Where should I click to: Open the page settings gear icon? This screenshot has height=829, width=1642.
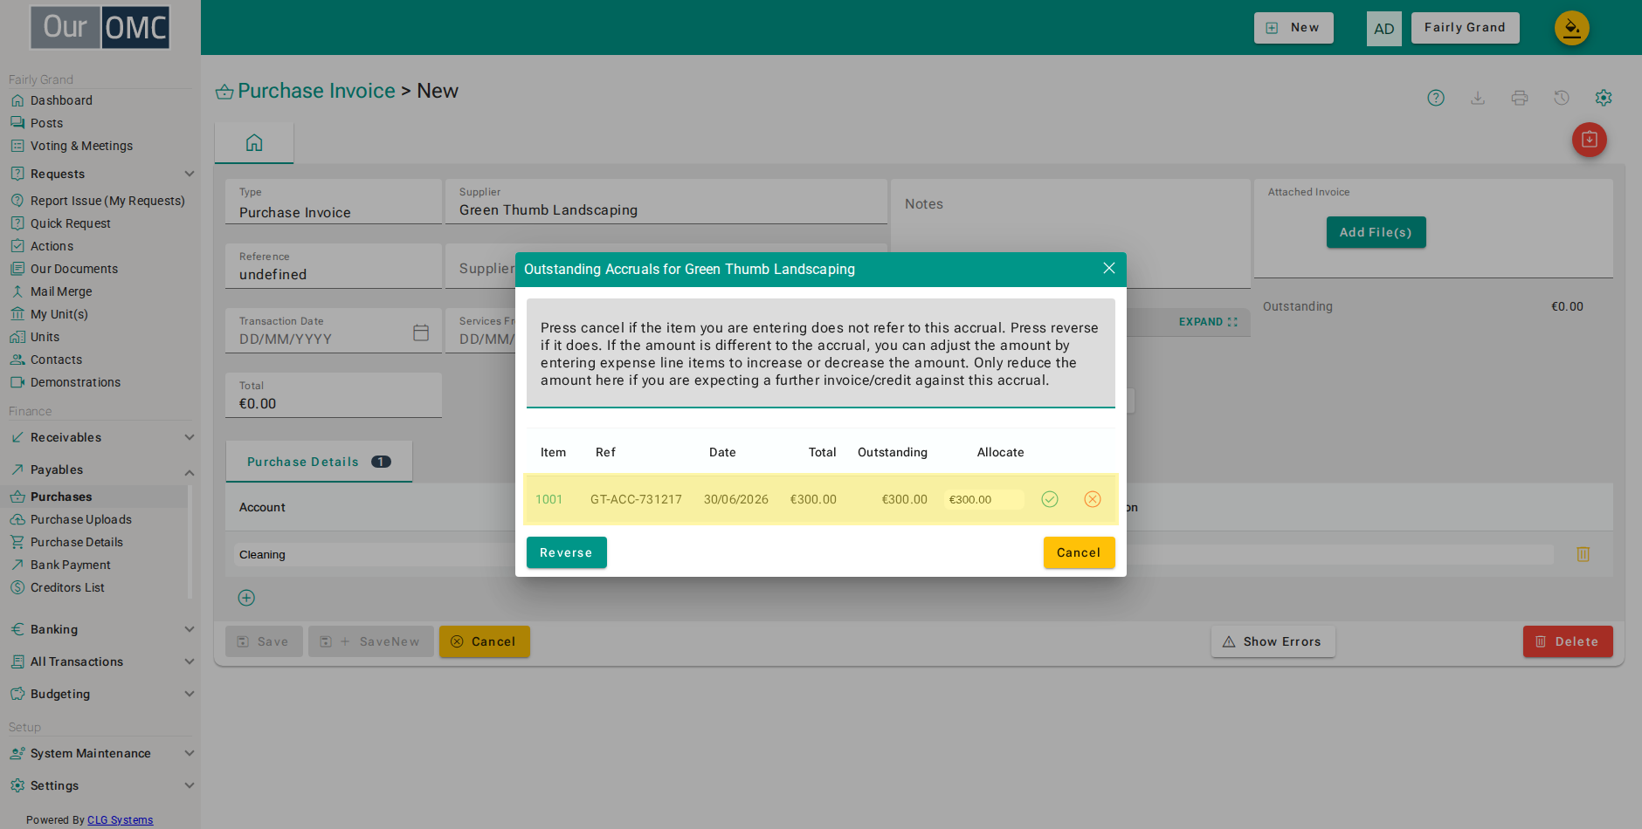click(1604, 98)
